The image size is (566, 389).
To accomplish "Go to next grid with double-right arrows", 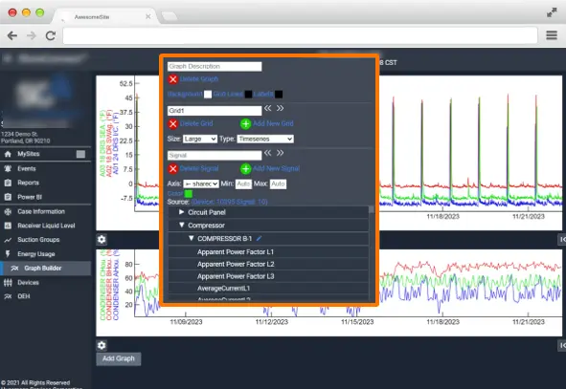I will [280, 108].
